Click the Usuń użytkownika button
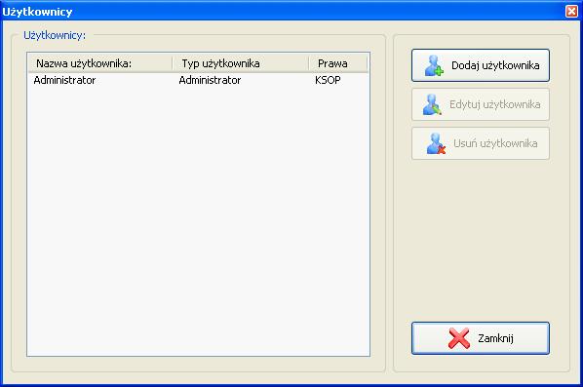The image size is (583, 387). click(481, 143)
